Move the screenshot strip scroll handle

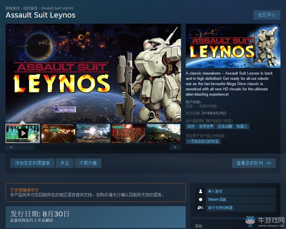point(26,147)
